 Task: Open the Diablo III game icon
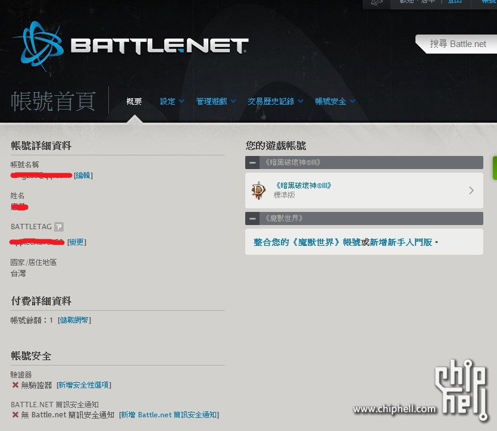point(259,190)
